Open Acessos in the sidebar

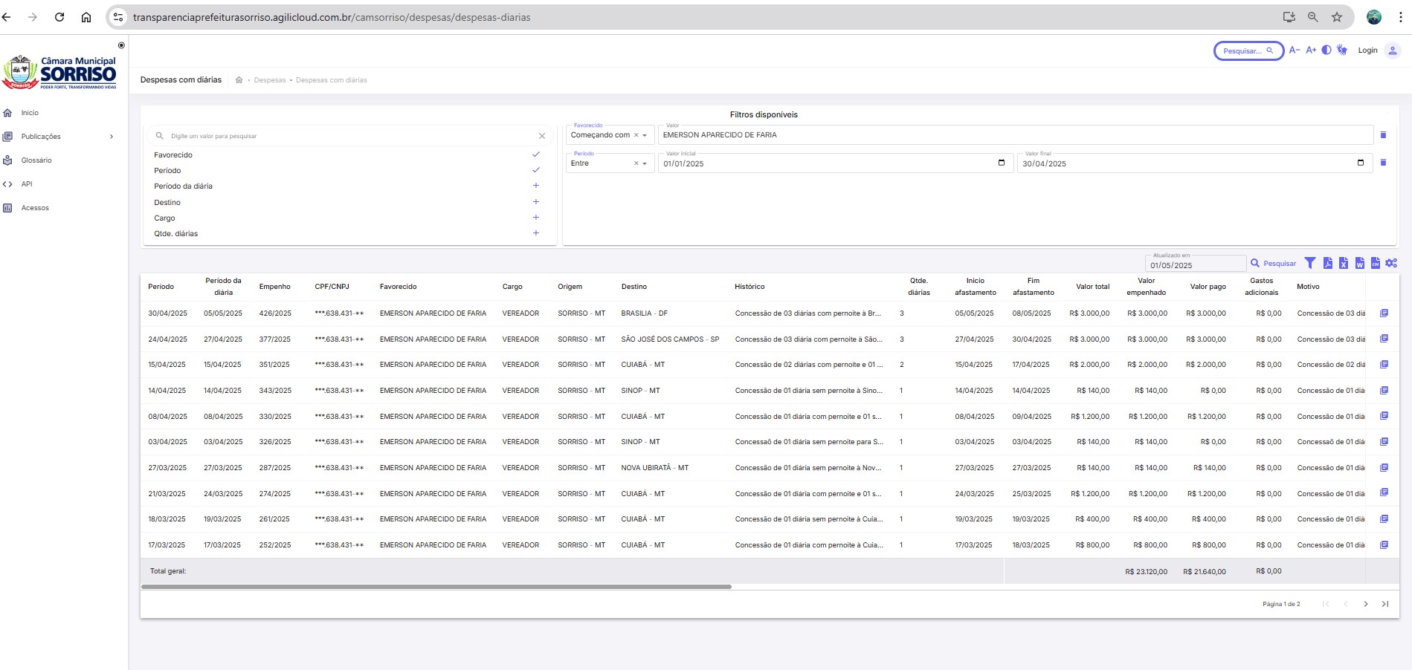tap(35, 208)
